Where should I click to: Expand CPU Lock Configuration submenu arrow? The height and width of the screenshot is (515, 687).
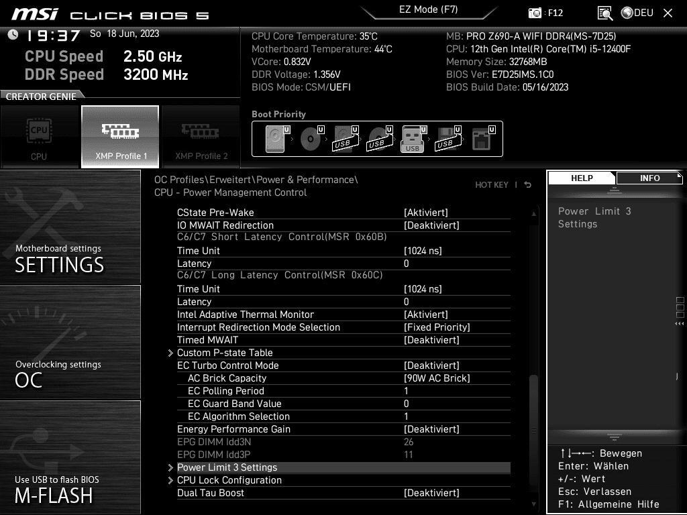tap(170, 480)
